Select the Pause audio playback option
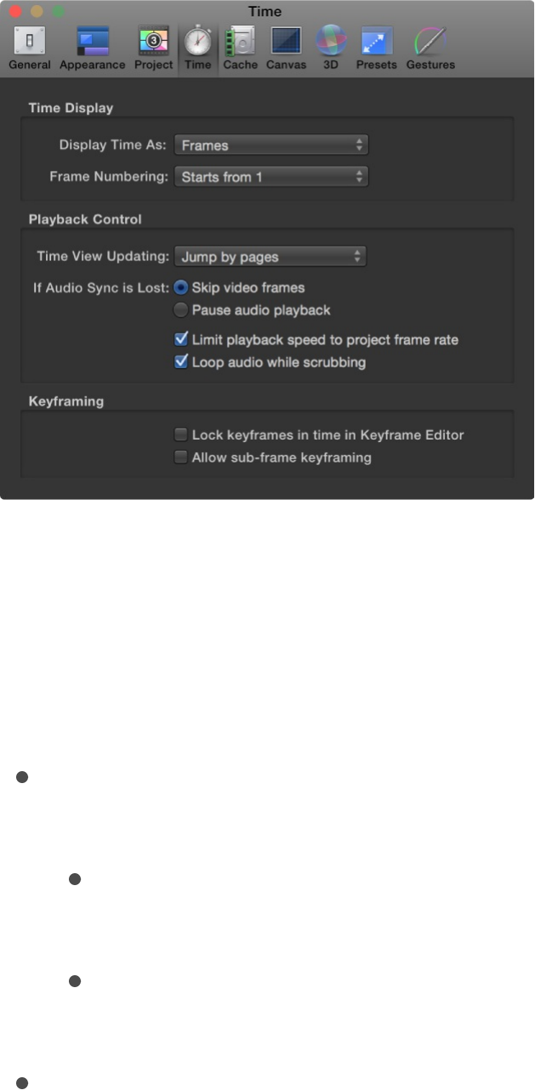535x1090 pixels. coord(181,310)
